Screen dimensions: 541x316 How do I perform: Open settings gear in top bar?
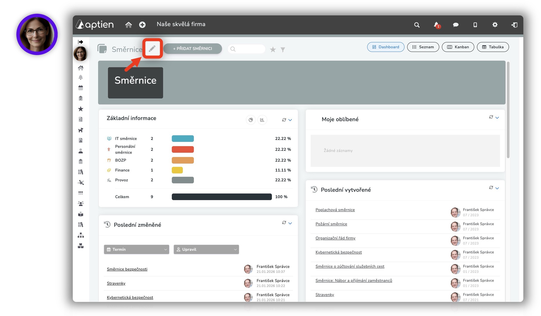click(495, 25)
